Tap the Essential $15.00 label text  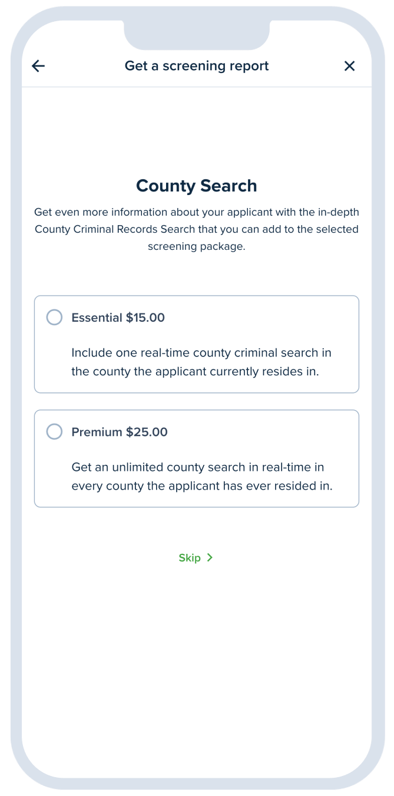[118, 317]
